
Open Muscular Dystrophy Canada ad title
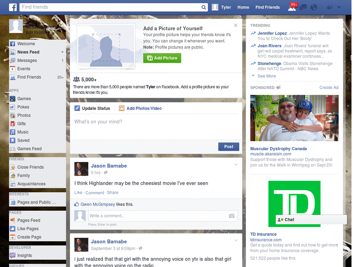[x=278, y=149]
